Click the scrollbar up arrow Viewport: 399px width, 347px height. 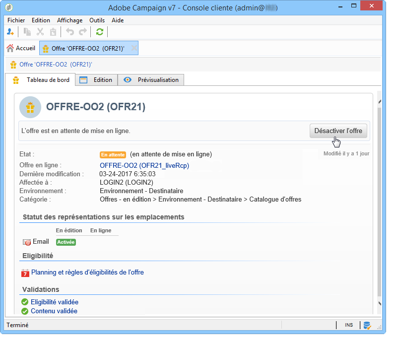379,102
